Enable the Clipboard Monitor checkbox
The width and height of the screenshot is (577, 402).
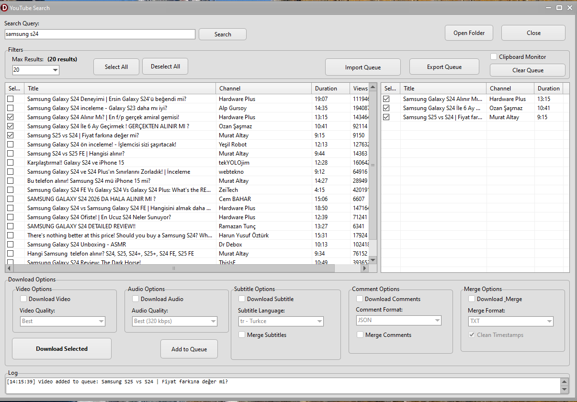pyautogui.click(x=494, y=56)
